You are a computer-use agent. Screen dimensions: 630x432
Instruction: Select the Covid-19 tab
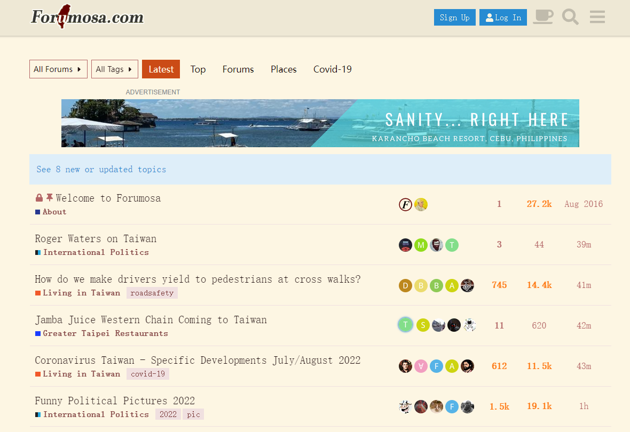[332, 69]
